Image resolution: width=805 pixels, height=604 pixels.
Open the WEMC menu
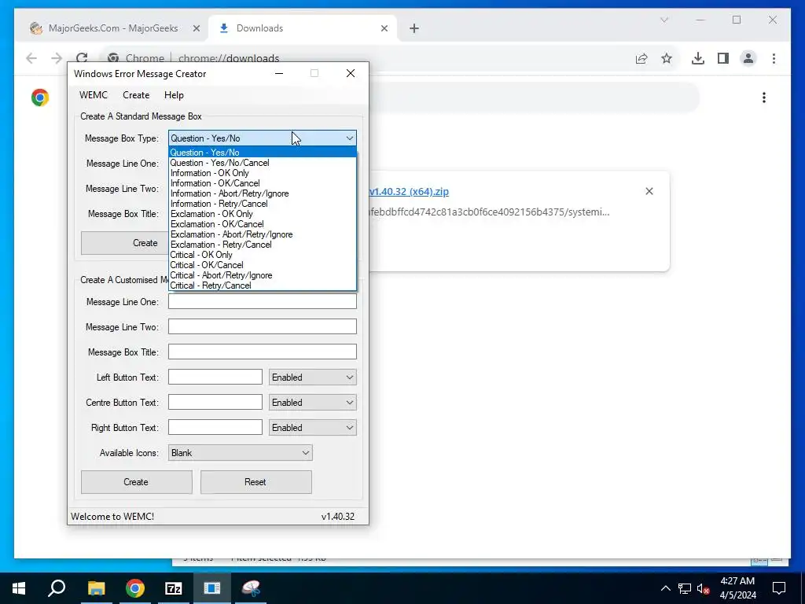coord(94,95)
